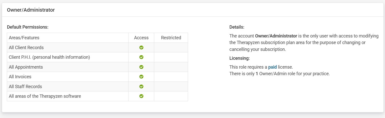This screenshot has width=385, height=118.
Task: Click the Default Permissions heading
Action: coord(28,27)
